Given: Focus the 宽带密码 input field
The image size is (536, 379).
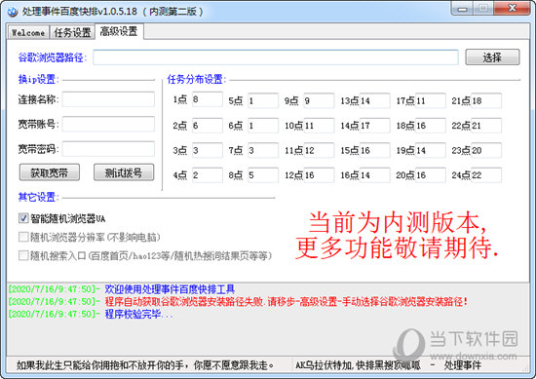Looking at the screenshot, I should pyautogui.click(x=108, y=149).
